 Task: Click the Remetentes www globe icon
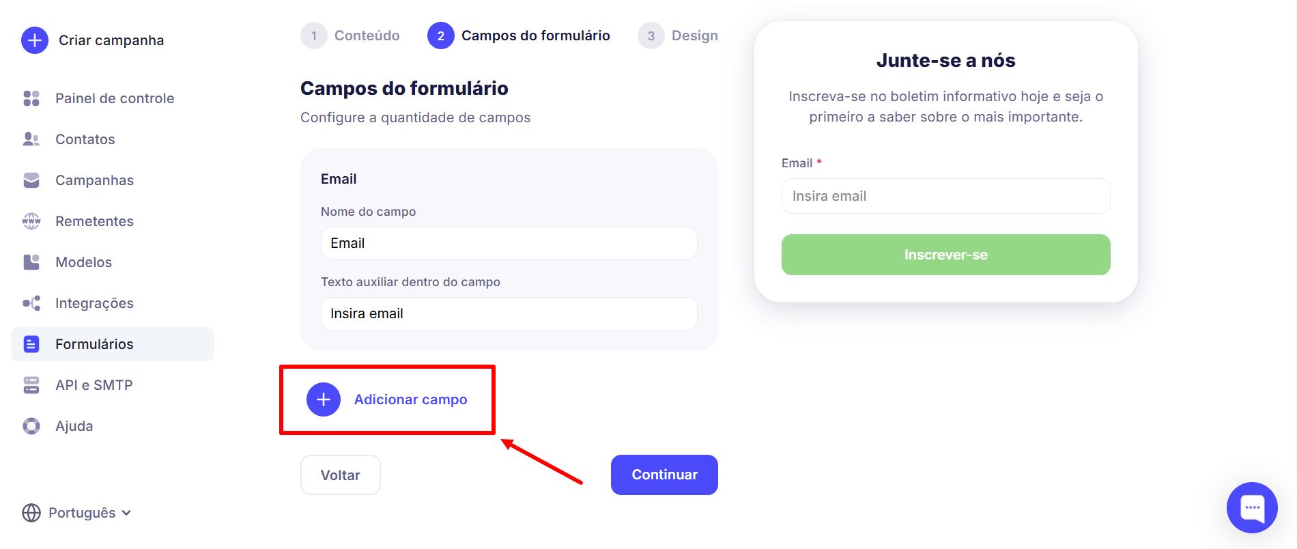(31, 221)
